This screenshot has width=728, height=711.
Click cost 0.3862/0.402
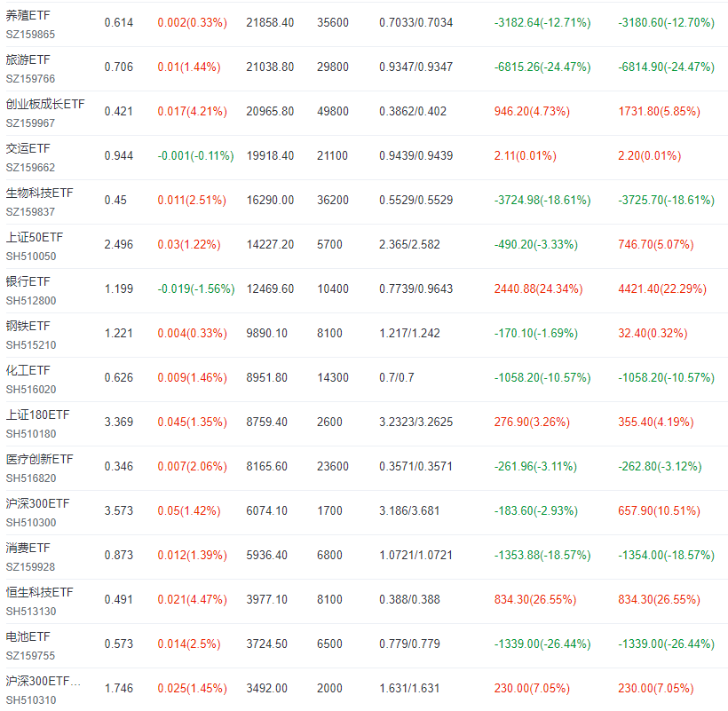pos(413,111)
